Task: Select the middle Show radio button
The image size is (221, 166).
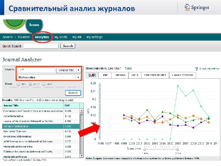Action: pos(30,84)
